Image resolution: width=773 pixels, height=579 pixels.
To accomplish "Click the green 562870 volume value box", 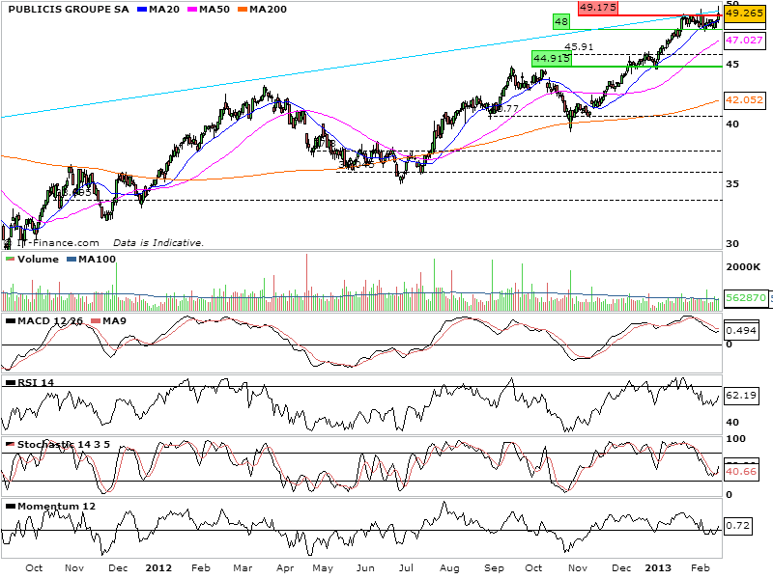I will [x=746, y=298].
